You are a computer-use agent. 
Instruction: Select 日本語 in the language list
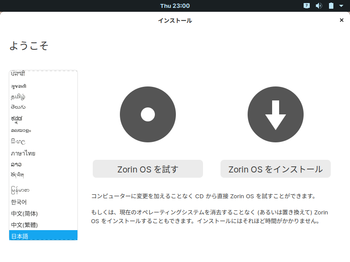[43, 235]
